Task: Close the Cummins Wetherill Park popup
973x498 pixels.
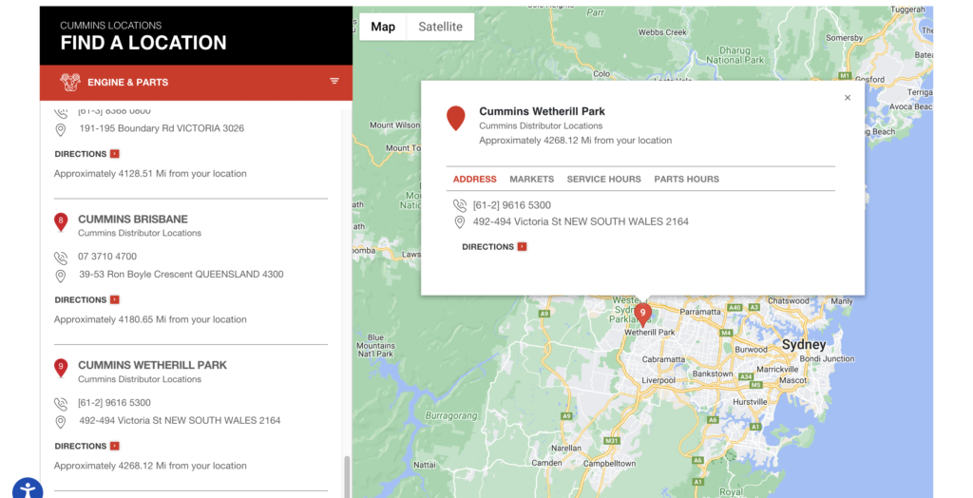Action: point(847,98)
